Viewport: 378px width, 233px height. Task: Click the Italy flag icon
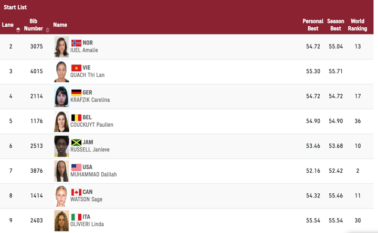point(76,217)
